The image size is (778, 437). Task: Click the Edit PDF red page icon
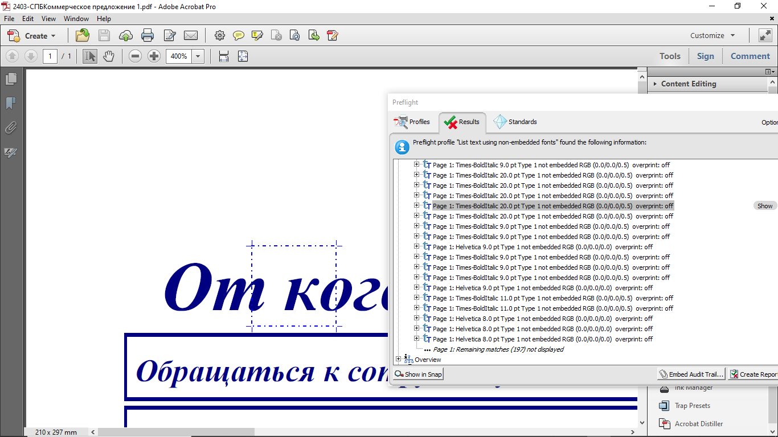[x=333, y=36]
